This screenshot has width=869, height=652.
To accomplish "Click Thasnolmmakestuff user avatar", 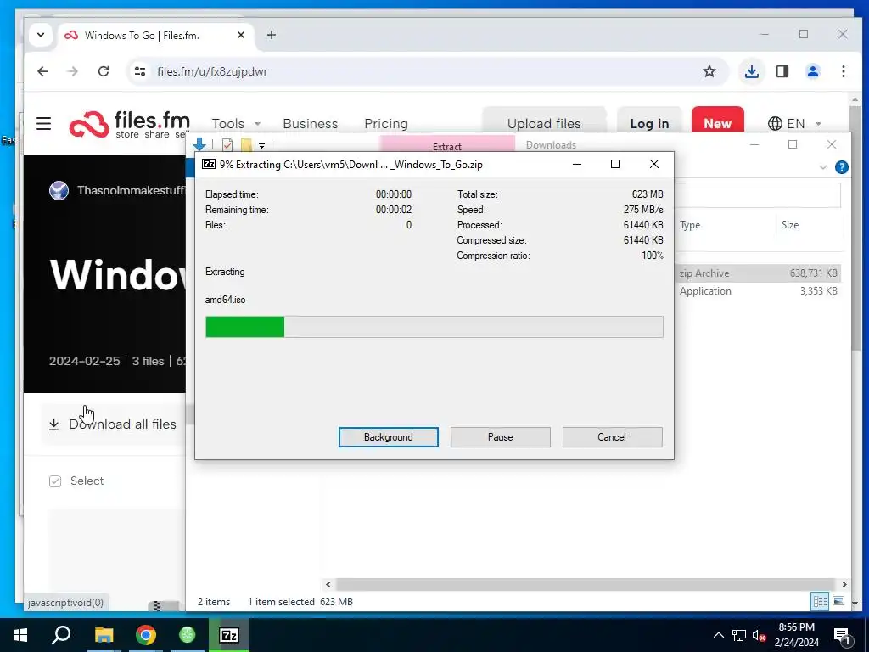I will [x=59, y=190].
